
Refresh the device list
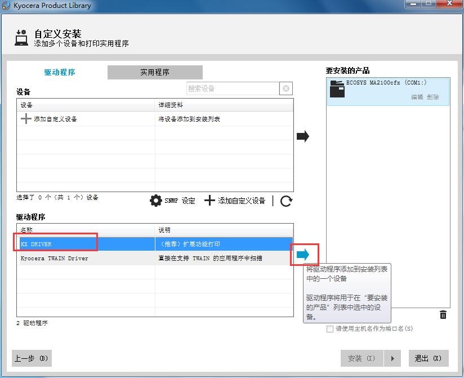(286, 201)
